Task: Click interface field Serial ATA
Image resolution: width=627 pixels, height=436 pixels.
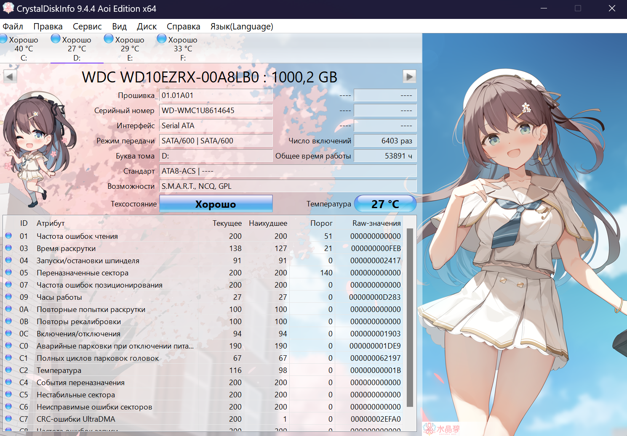Action: click(x=216, y=126)
